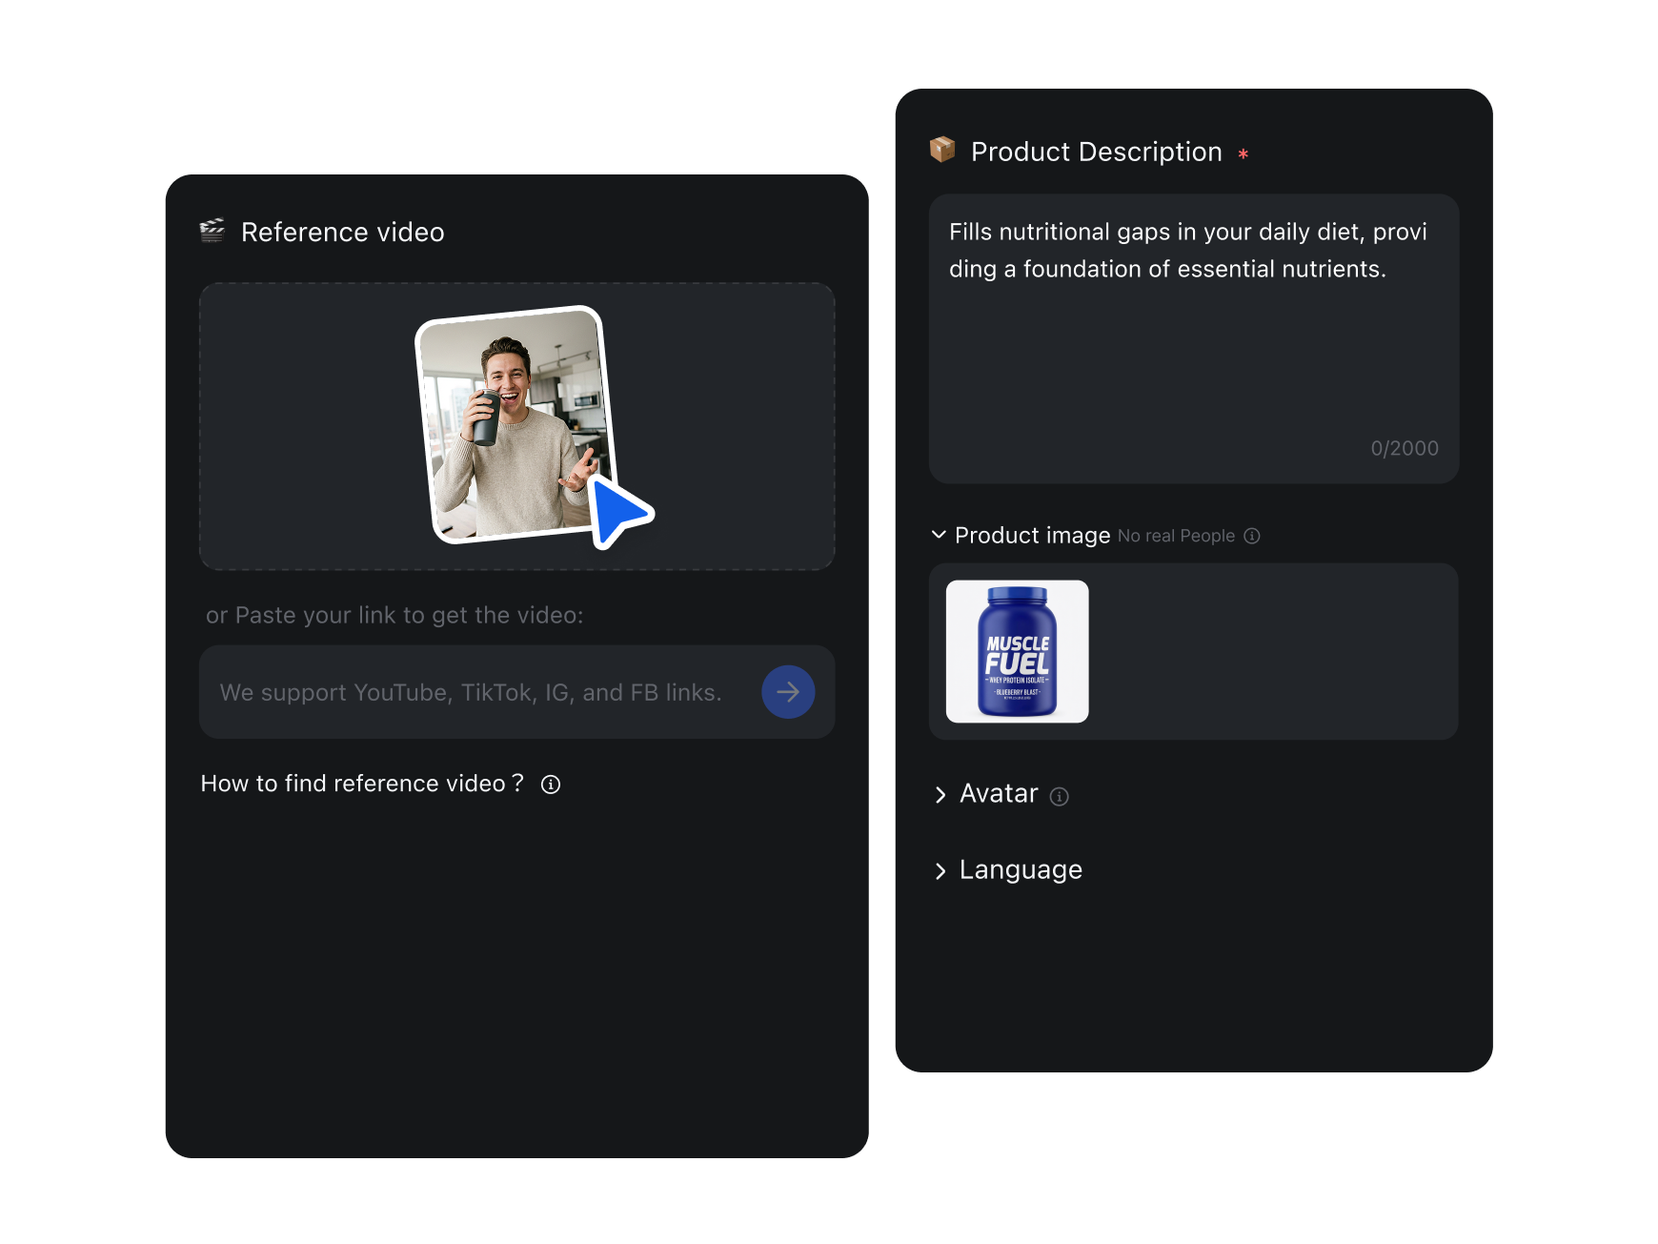This screenshot has height=1244, width=1658.
Task: Click info icon next to 'How to find reference video'
Action: coord(551,785)
